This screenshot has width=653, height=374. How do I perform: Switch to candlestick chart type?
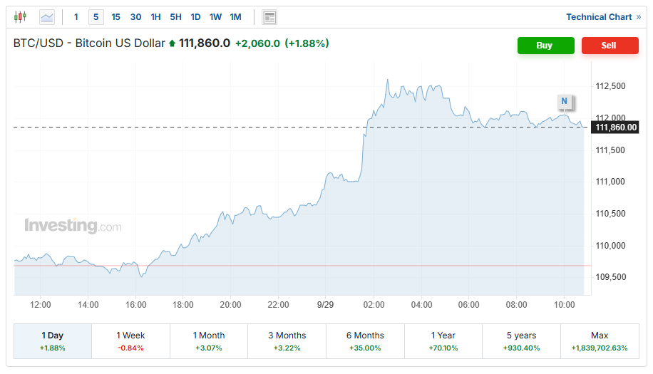(x=20, y=17)
